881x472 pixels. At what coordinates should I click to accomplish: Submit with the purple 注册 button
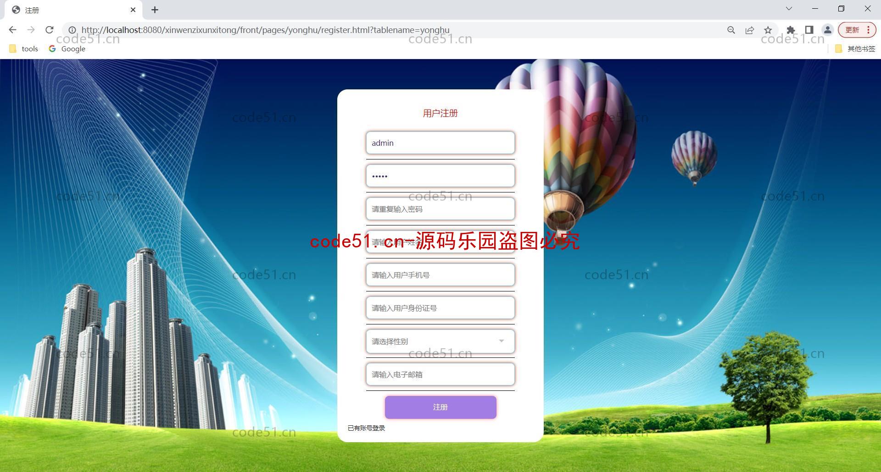440,407
